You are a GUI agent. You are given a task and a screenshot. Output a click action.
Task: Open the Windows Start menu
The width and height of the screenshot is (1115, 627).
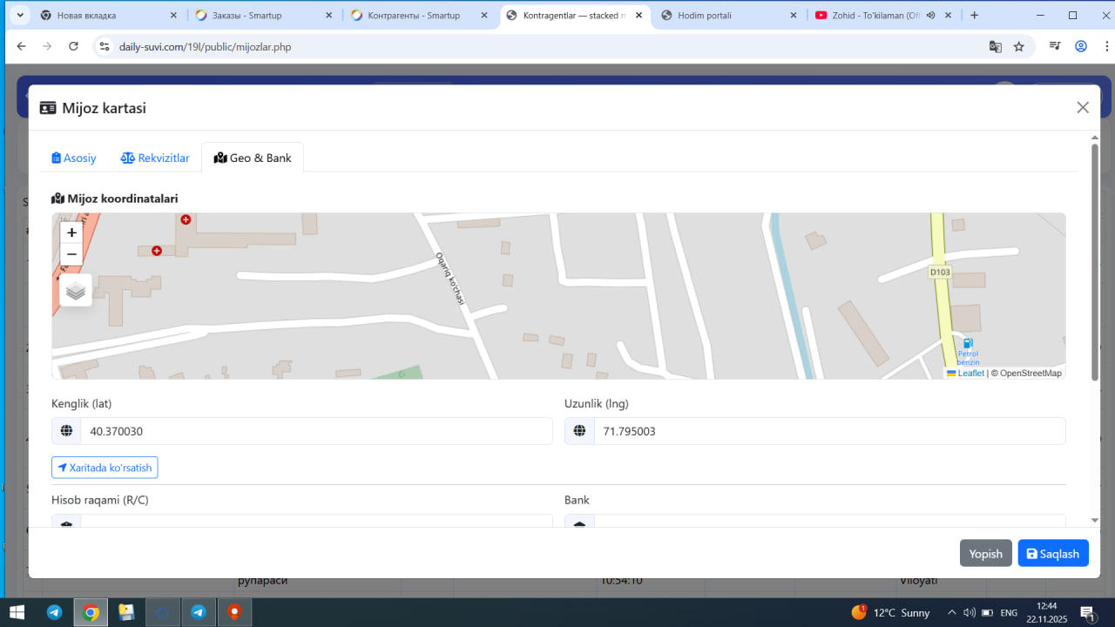pos(17,612)
